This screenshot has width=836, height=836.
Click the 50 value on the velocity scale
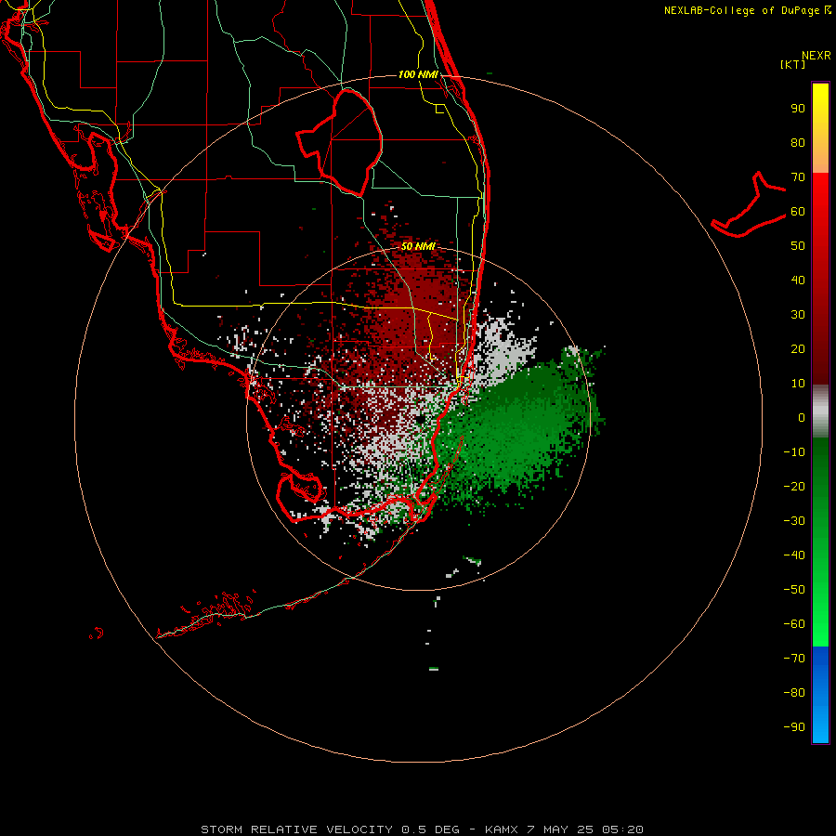tap(798, 246)
